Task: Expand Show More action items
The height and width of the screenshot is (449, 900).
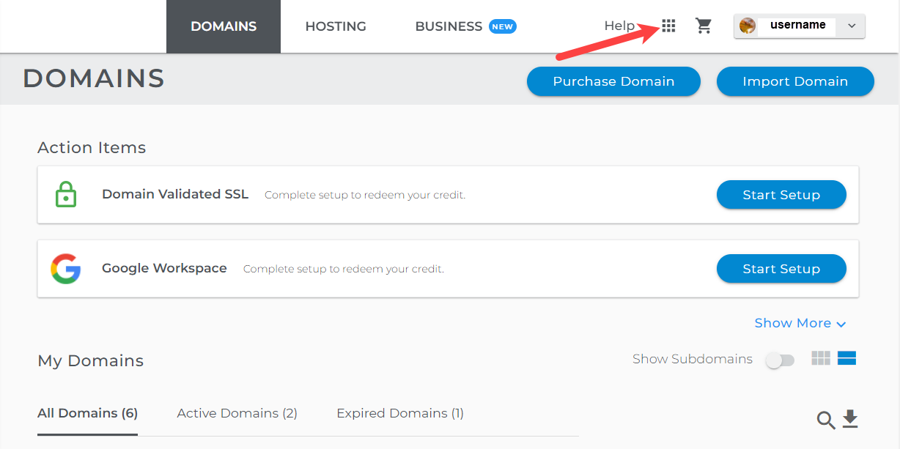Action: (800, 323)
